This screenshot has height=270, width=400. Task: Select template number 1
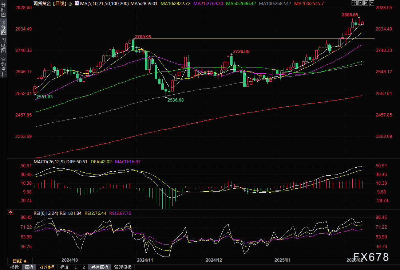point(76,267)
